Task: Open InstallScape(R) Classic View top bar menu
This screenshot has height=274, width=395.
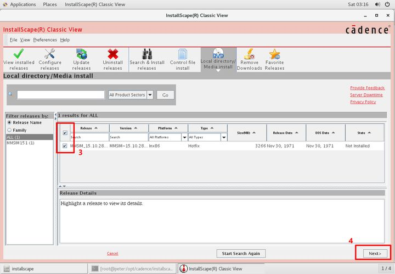Action: pos(95,4)
